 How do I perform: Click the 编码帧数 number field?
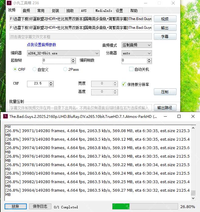tap(134, 61)
